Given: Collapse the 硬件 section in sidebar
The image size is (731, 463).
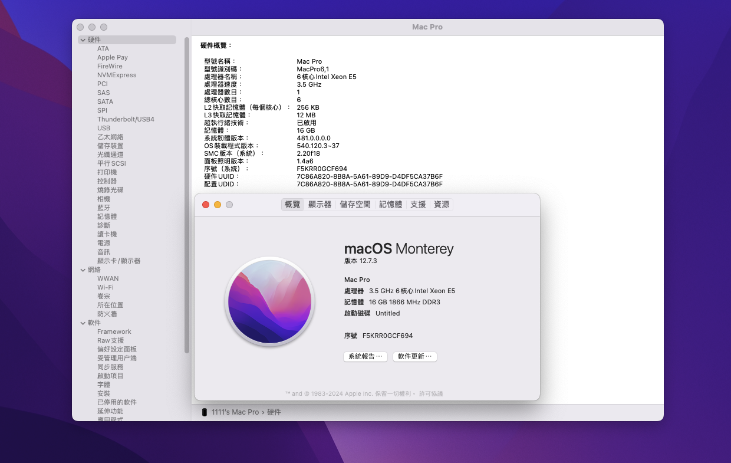Looking at the screenshot, I should (83, 40).
